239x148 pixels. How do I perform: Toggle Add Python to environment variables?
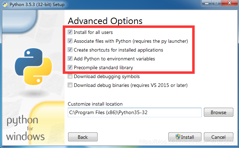(70, 59)
